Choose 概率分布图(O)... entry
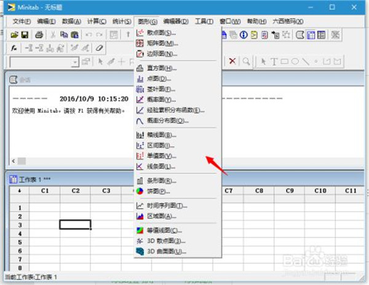Viewport: 369px width, 285px height. [x=178, y=121]
